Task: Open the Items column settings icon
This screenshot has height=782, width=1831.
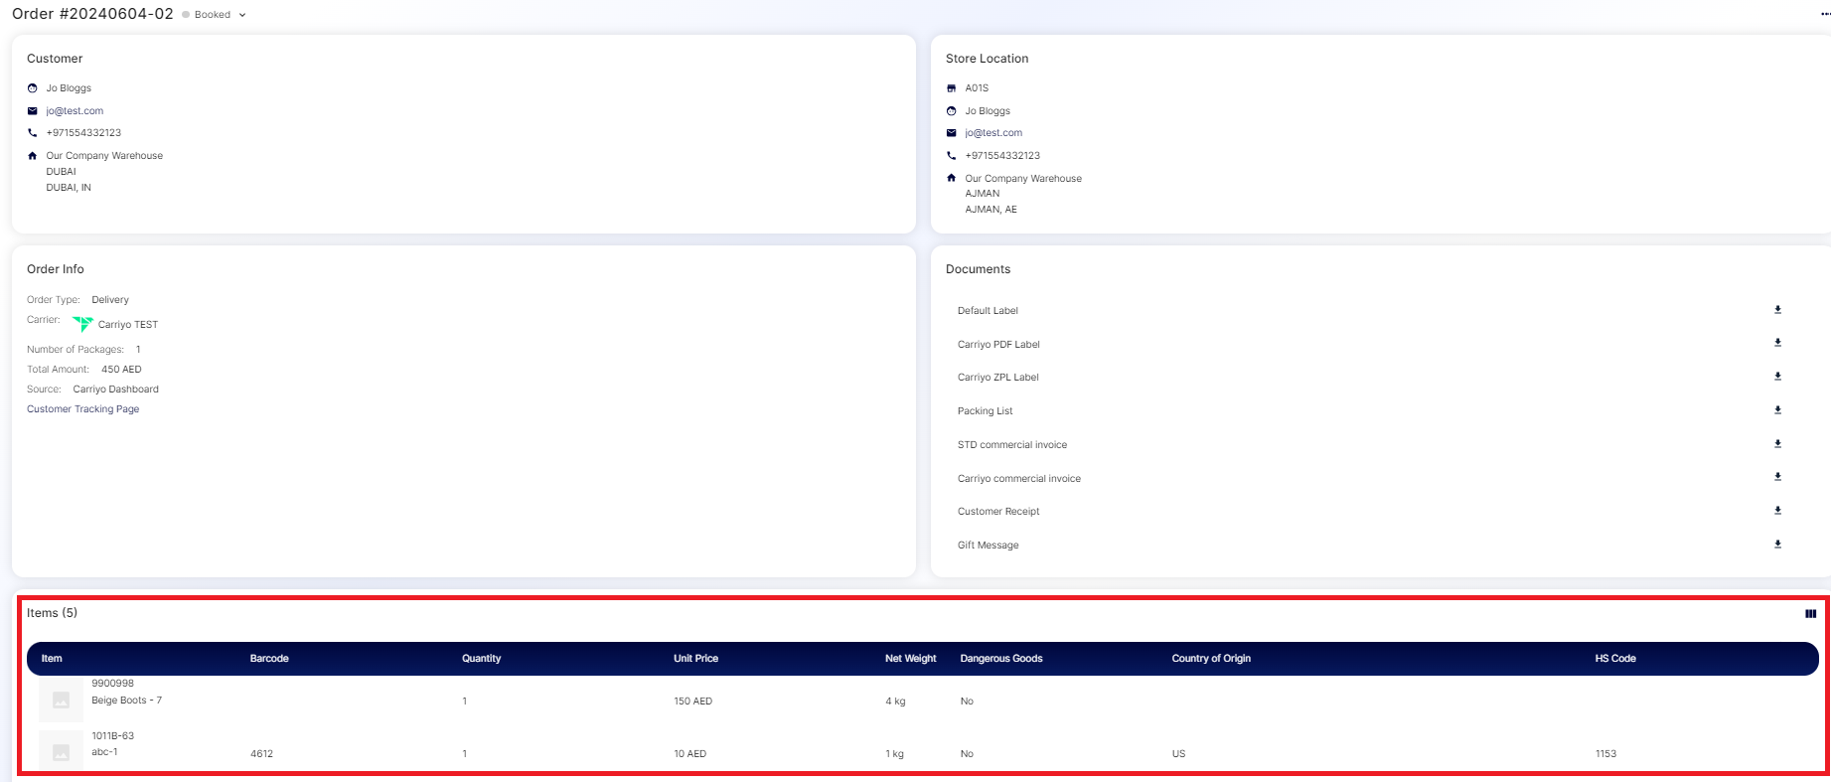Action: click(1810, 614)
